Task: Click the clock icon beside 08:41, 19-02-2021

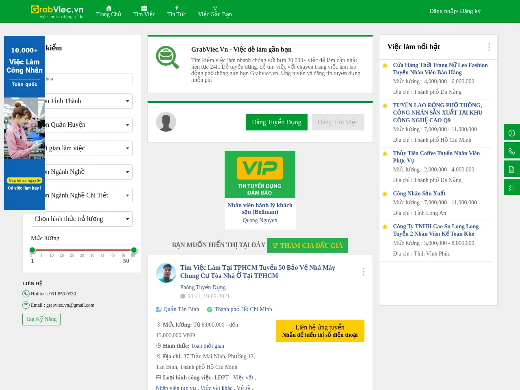Action: 183,296
